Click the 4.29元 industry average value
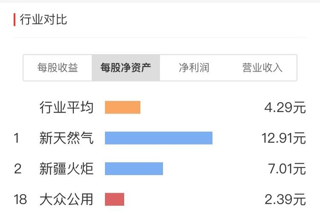This screenshot has height=224, width=320. click(x=285, y=107)
